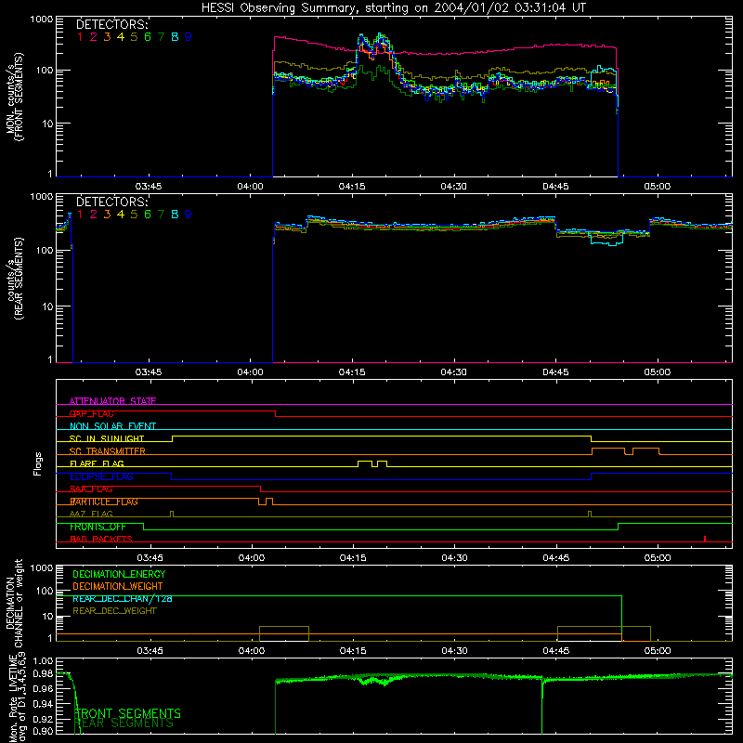This screenshot has width=743, height=743.
Task: Click the FLARE_FLAG label
Action: coord(97,463)
